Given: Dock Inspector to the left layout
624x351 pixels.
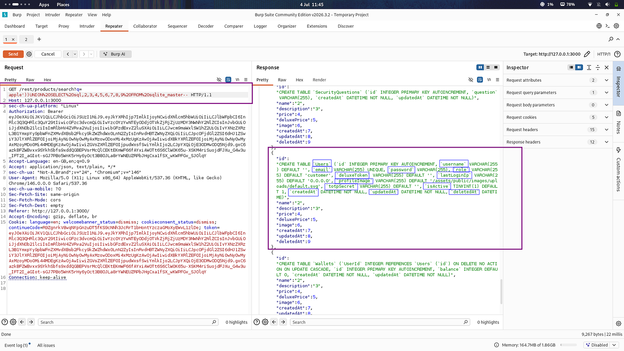Looking at the screenshot, I should click(x=571, y=67).
